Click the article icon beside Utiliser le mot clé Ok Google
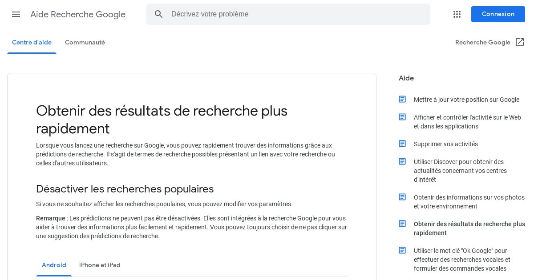Viewport: 534px width, 280px height. (402, 250)
